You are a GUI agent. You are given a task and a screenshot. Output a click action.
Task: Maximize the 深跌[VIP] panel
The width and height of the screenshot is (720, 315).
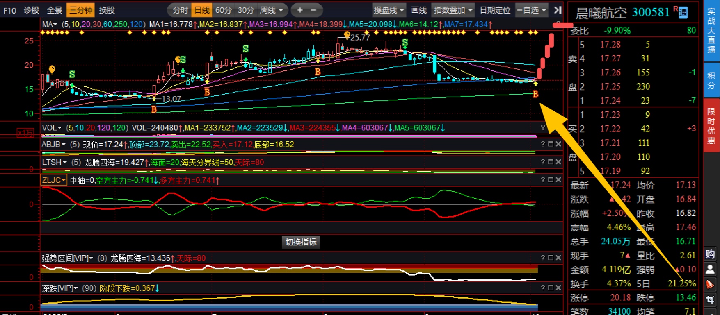tap(551, 288)
